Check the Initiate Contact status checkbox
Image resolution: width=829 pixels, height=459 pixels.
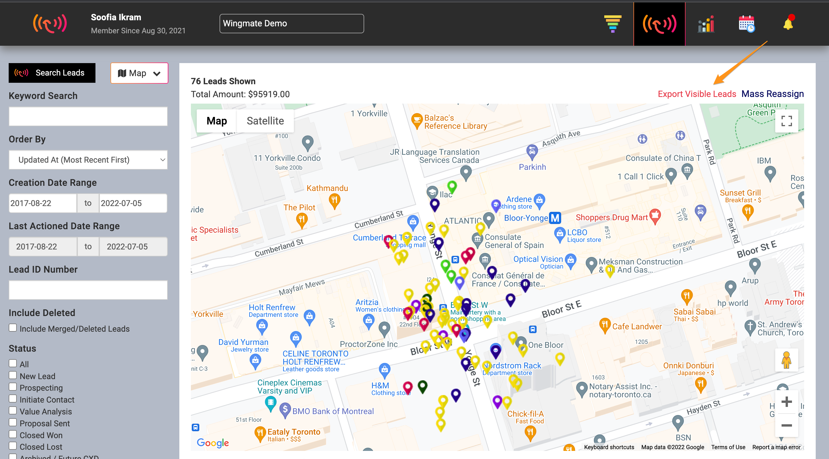[12, 399]
